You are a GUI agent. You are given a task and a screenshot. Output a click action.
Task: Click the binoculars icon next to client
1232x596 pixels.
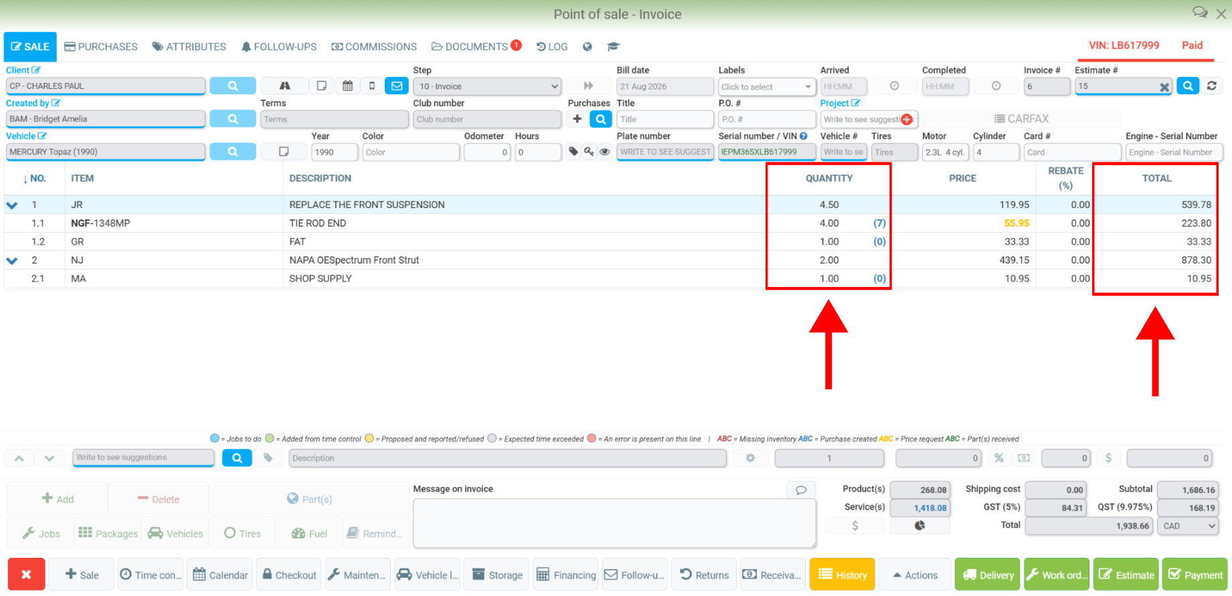pos(284,86)
